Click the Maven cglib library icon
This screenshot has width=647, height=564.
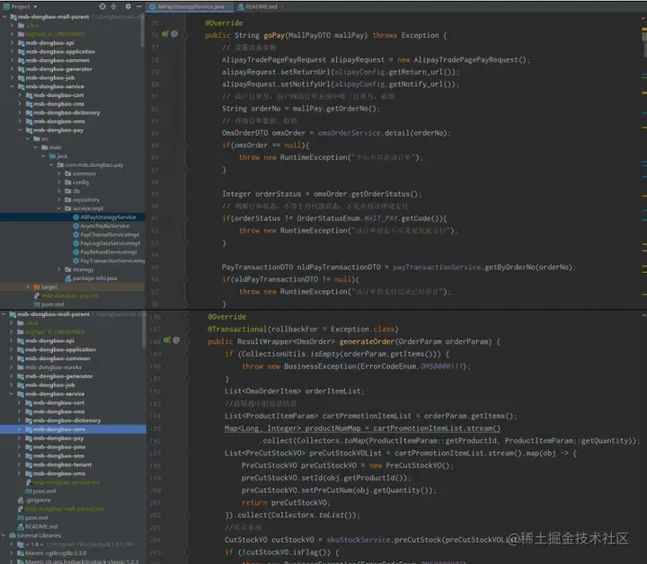(21, 553)
